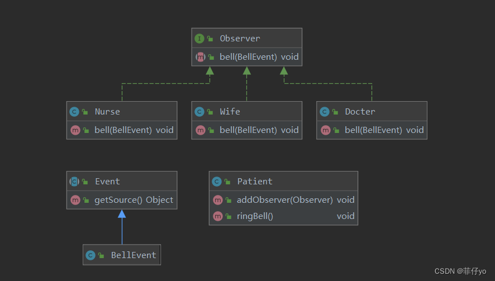The width and height of the screenshot is (495, 281).
Task: Select the bell(BellEvent) method in Docter
Action: pyautogui.click(x=372, y=130)
